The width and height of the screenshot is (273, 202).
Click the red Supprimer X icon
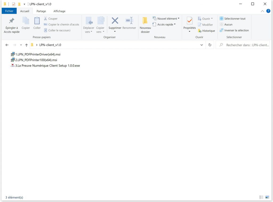tap(115, 21)
